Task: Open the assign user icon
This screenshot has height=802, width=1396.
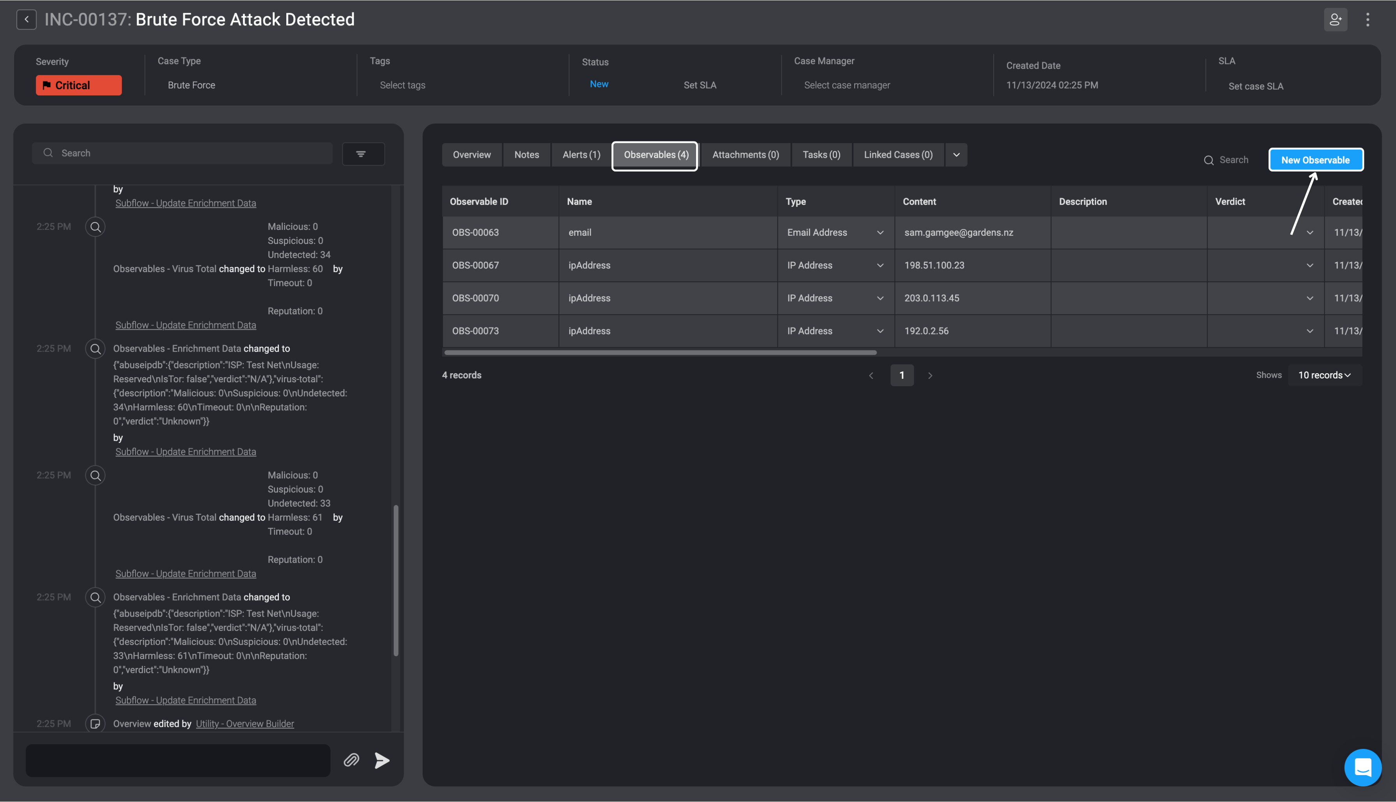Action: (1336, 19)
